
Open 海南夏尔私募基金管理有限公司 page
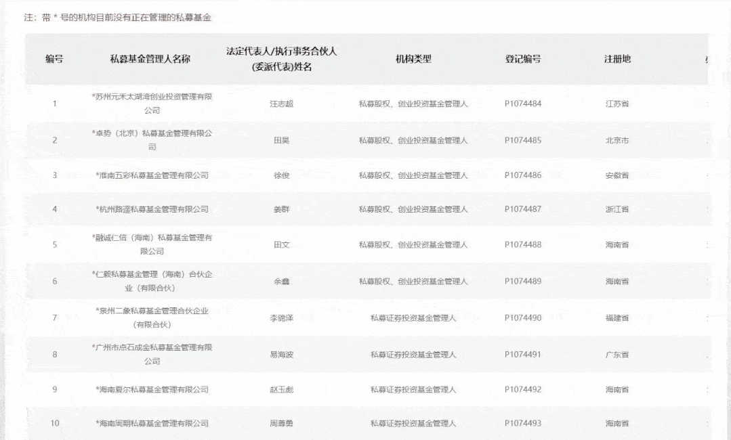pos(152,389)
